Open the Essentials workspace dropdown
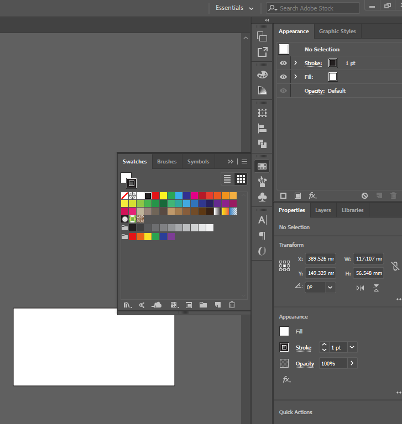402x424 pixels. [x=234, y=8]
